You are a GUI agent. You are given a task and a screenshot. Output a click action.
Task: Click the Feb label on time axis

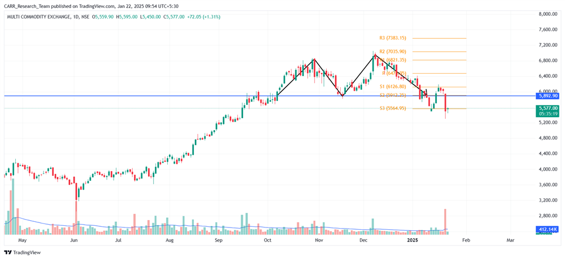[466, 240]
